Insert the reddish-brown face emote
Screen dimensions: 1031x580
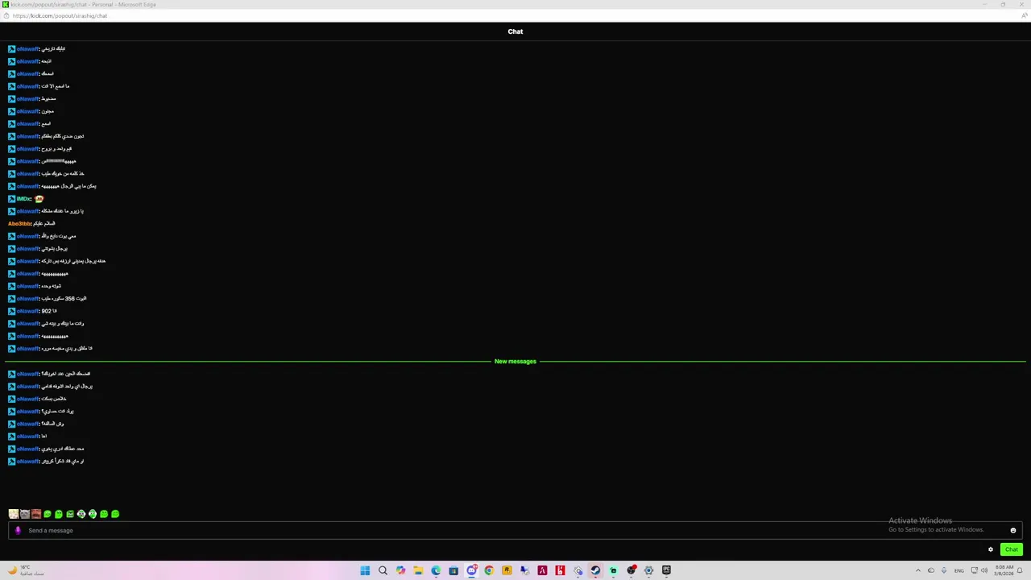(x=36, y=514)
